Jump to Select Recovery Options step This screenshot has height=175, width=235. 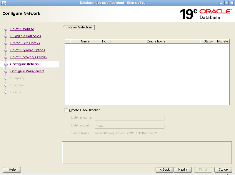click(x=28, y=57)
